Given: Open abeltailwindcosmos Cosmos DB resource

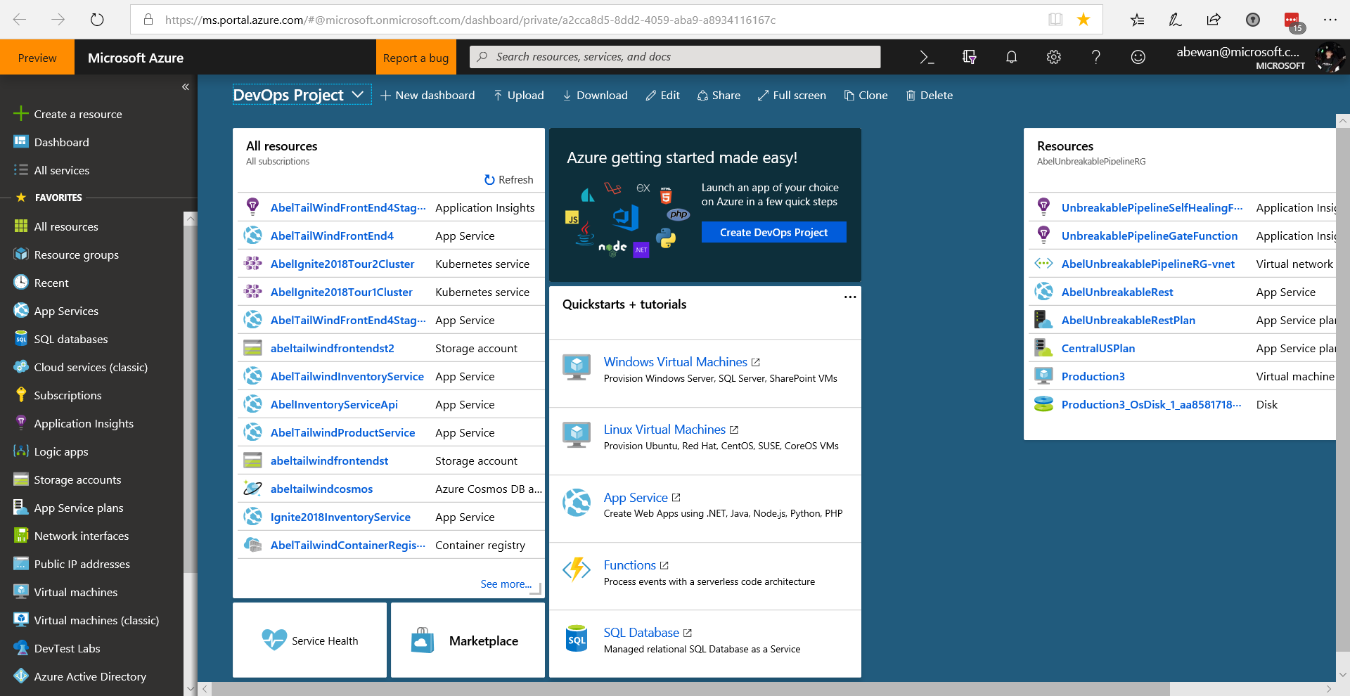Looking at the screenshot, I should pos(321,489).
